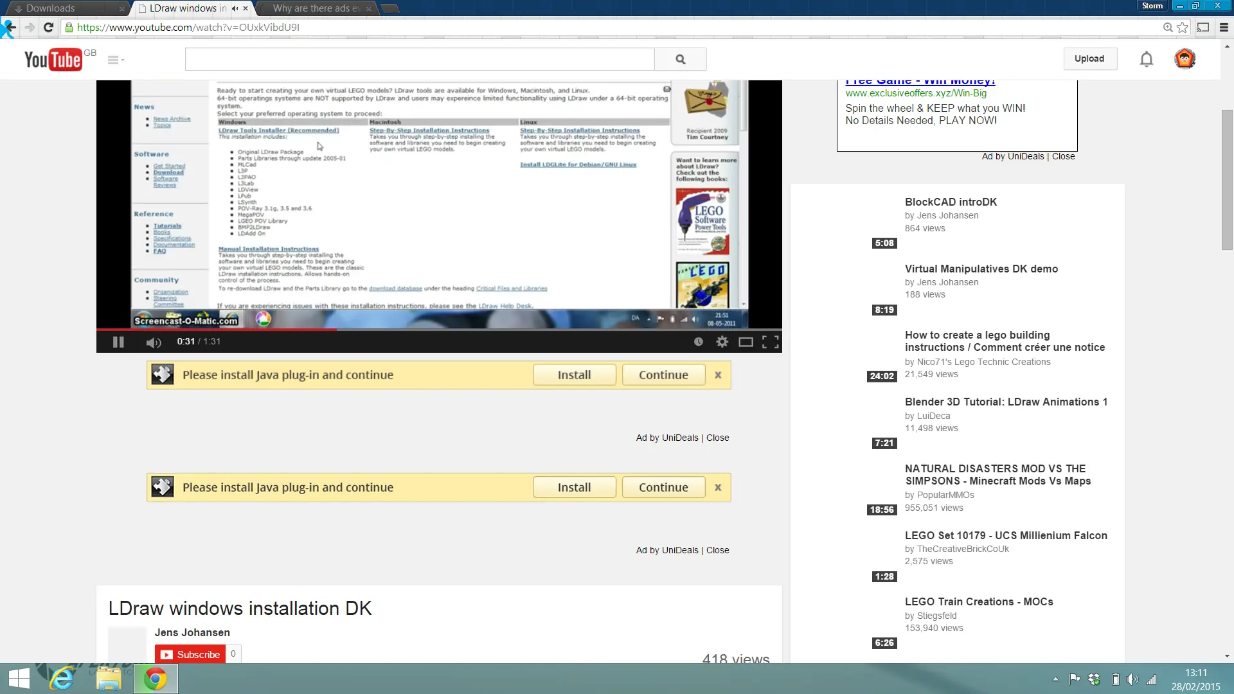Click the YouTube search magnifier button
1234x694 pixels.
pyautogui.click(x=680, y=59)
